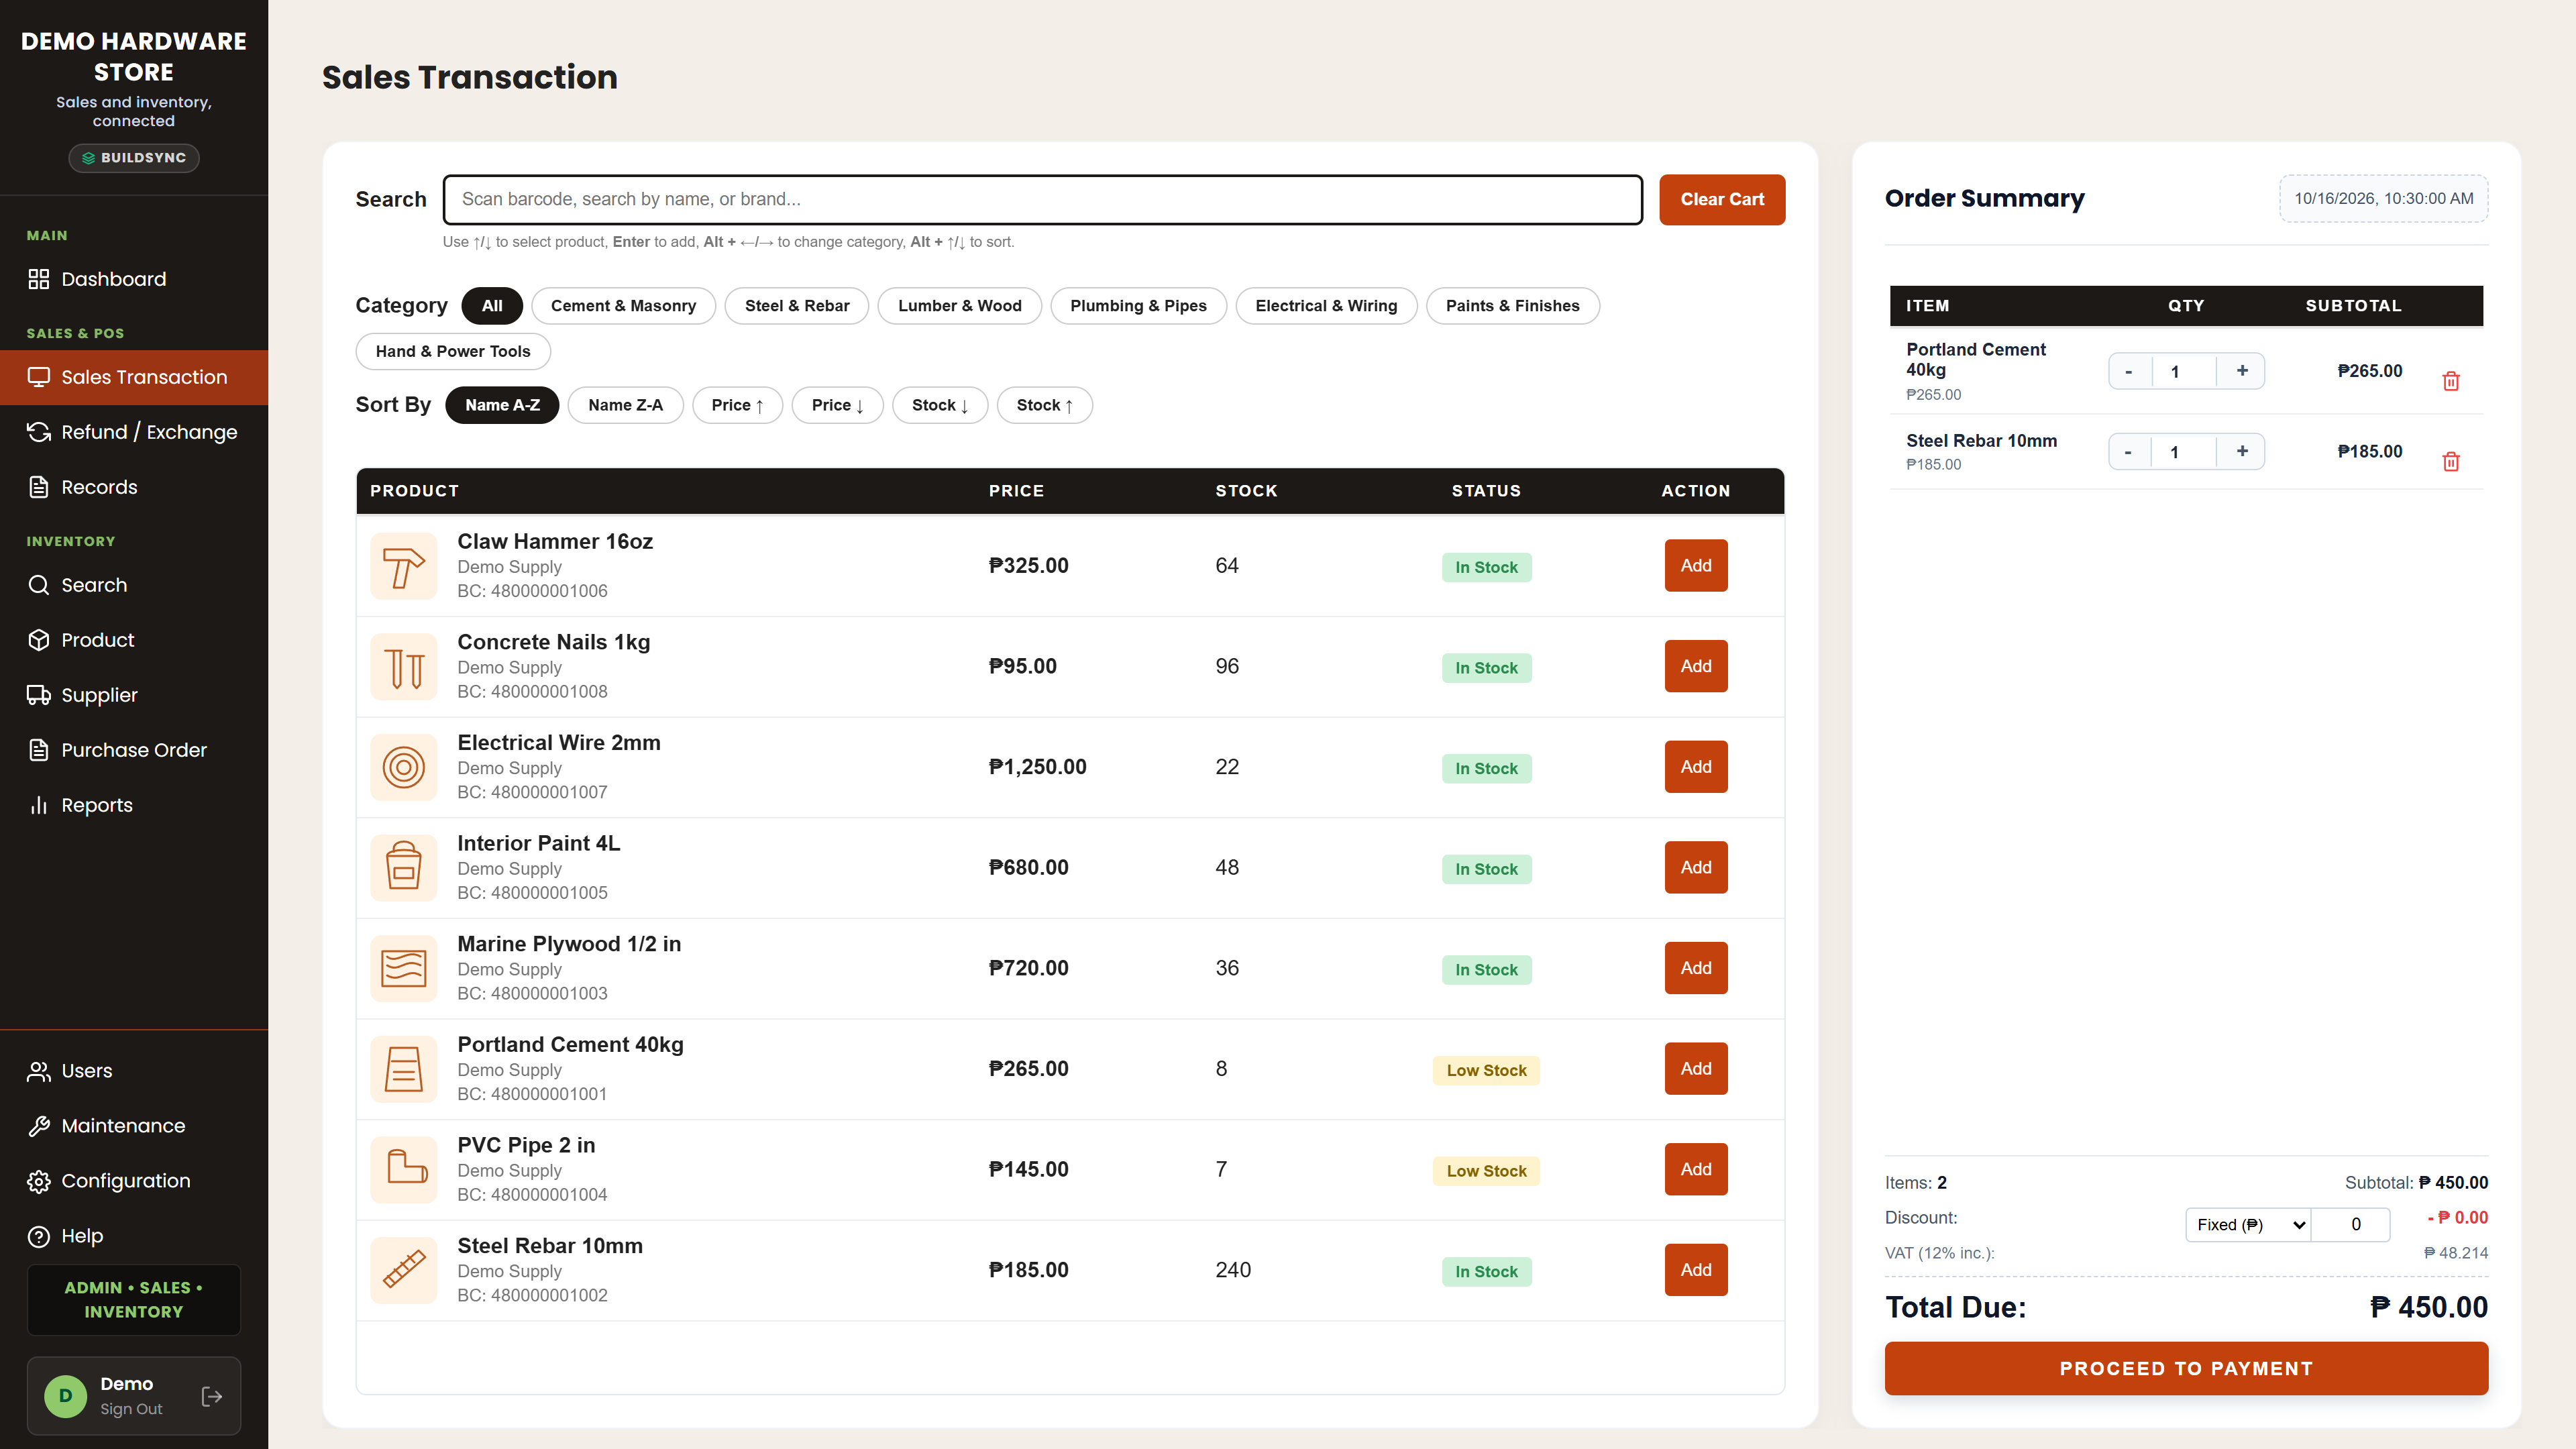This screenshot has width=2576, height=1449.
Task: Filter by Steel & Rebar category
Action: 797,306
